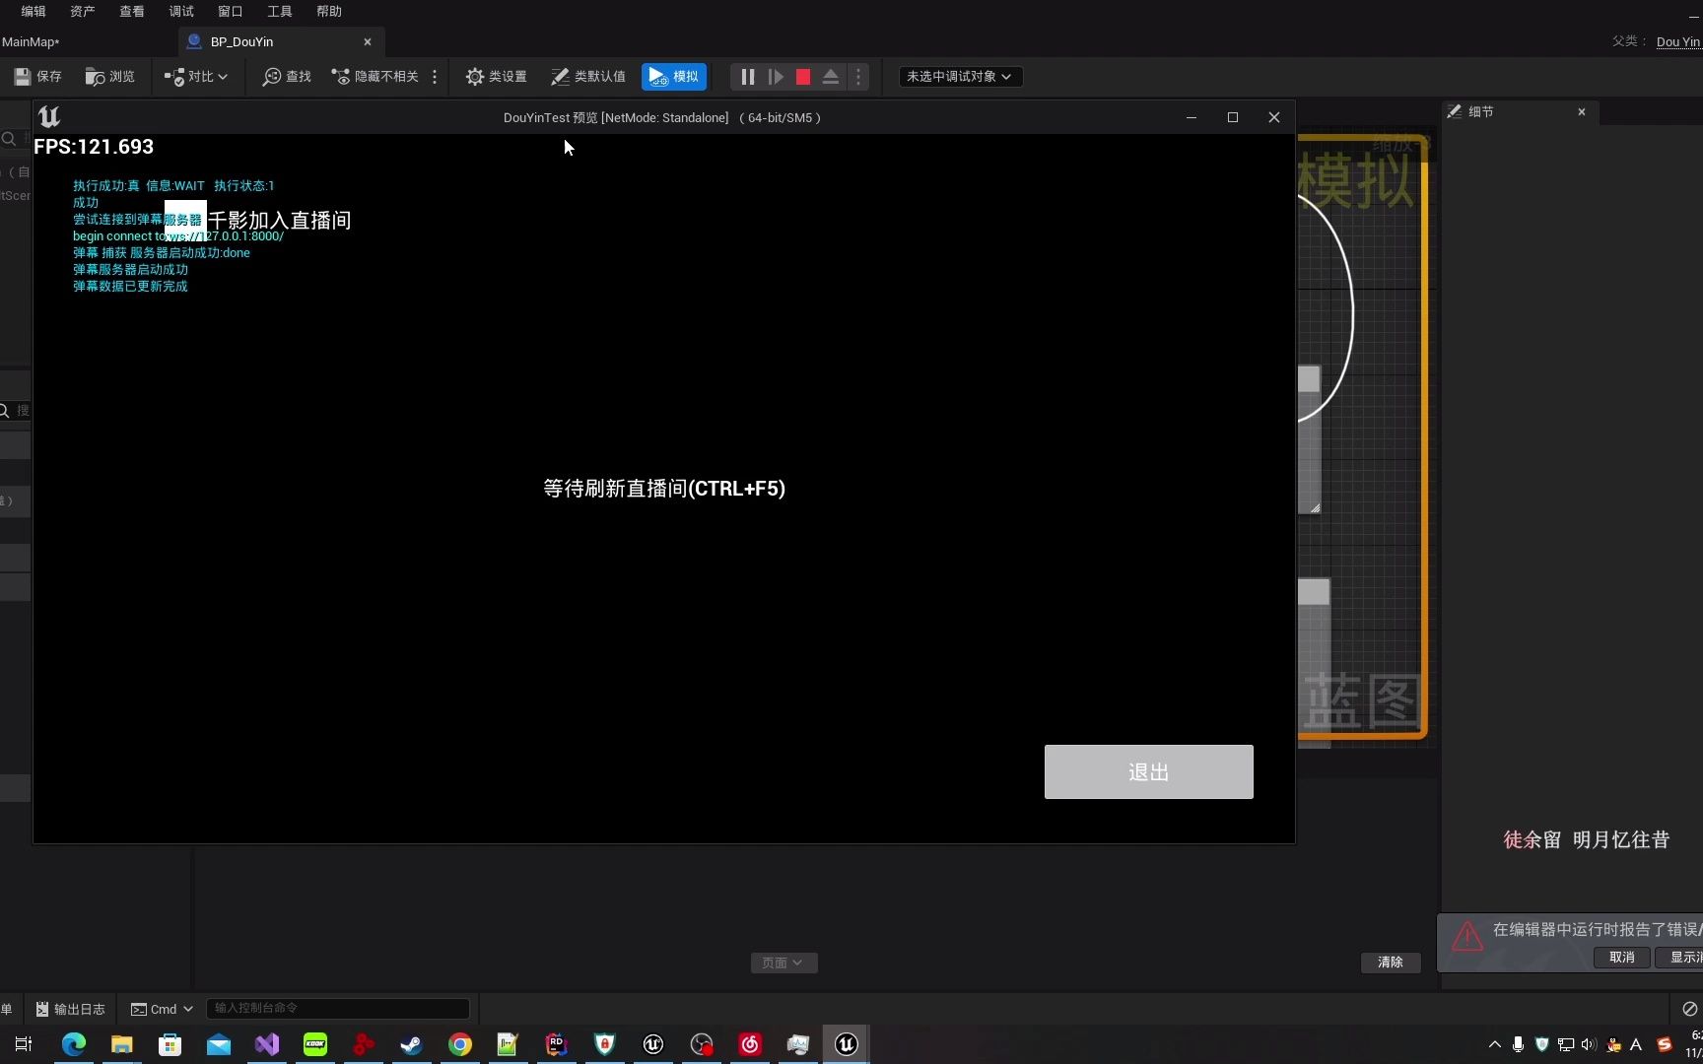Click the 显示 button on error notification
Screen dimensions: 1703x1064
pyautogui.click(x=1680, y=958)
